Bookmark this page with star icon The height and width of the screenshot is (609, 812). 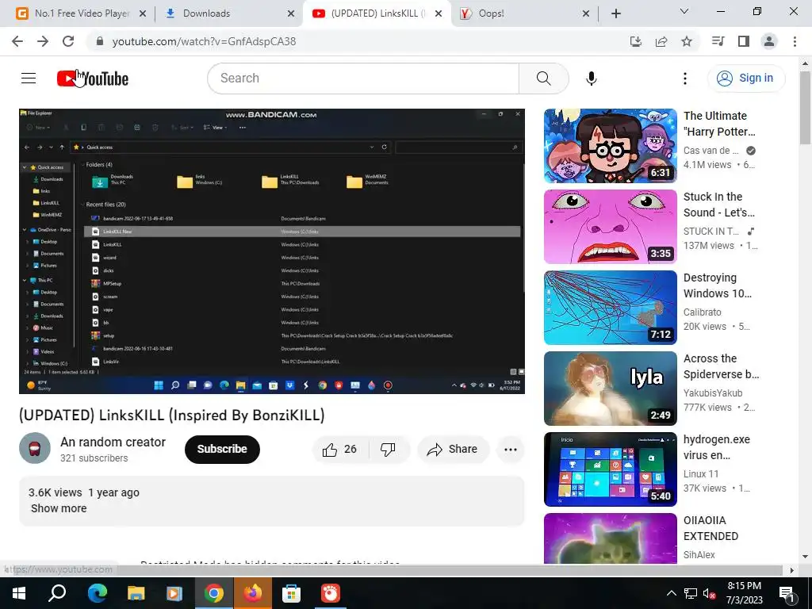687,41
